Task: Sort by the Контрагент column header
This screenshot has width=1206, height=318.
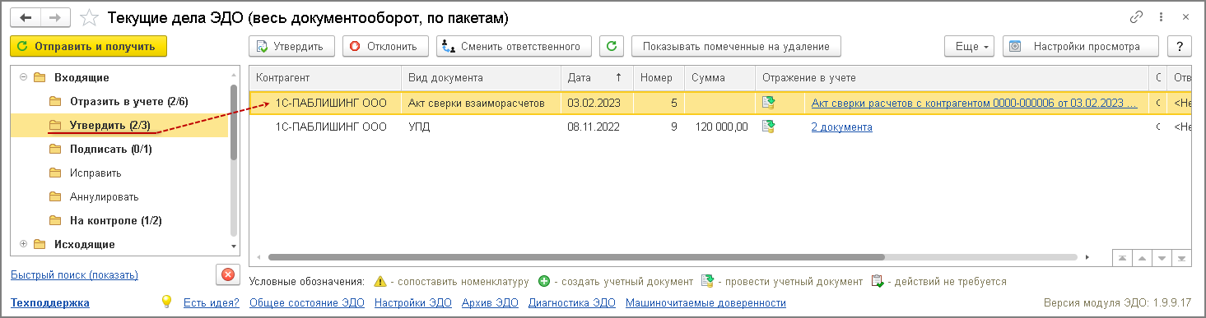Action: pyautogui.click(x=325, y=78)
